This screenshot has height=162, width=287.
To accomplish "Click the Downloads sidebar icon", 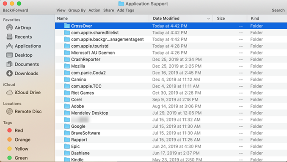I will coord(9,73).
